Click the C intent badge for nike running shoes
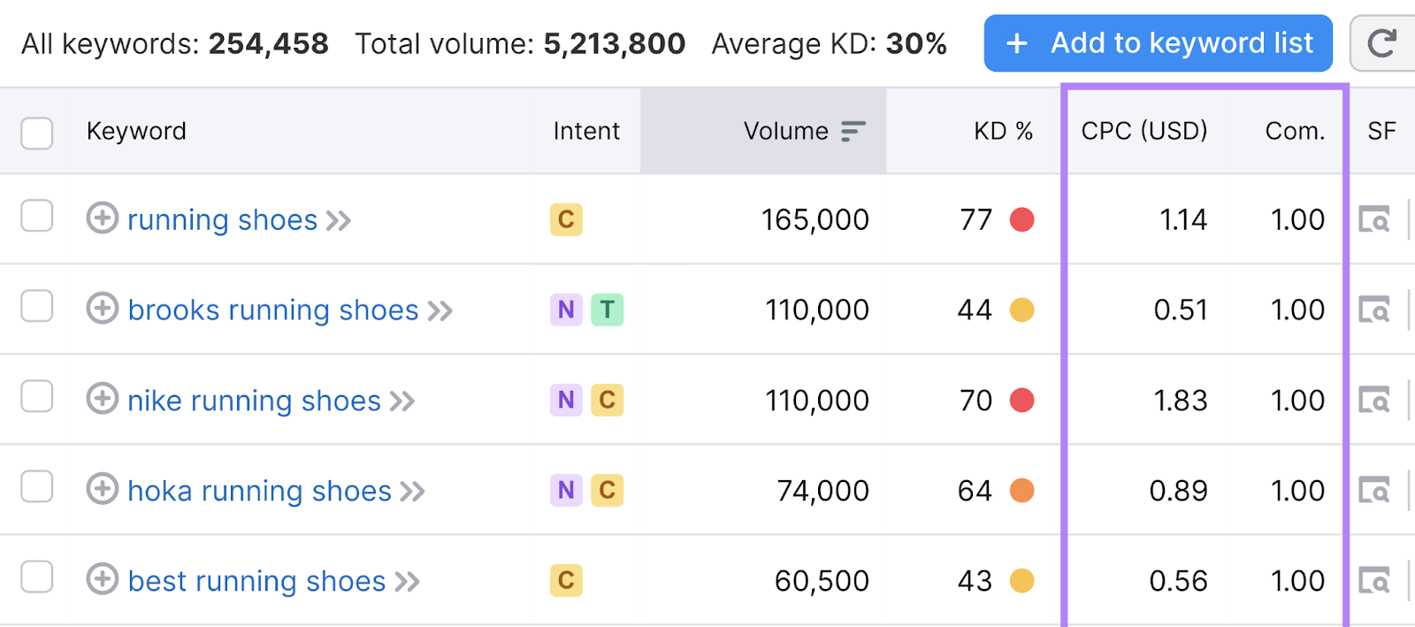The image size is (1415, 627). 608,400
